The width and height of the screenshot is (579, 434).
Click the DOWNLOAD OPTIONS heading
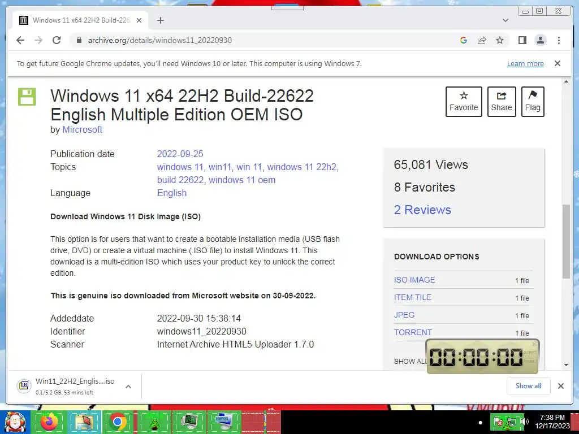pos(437,257)
